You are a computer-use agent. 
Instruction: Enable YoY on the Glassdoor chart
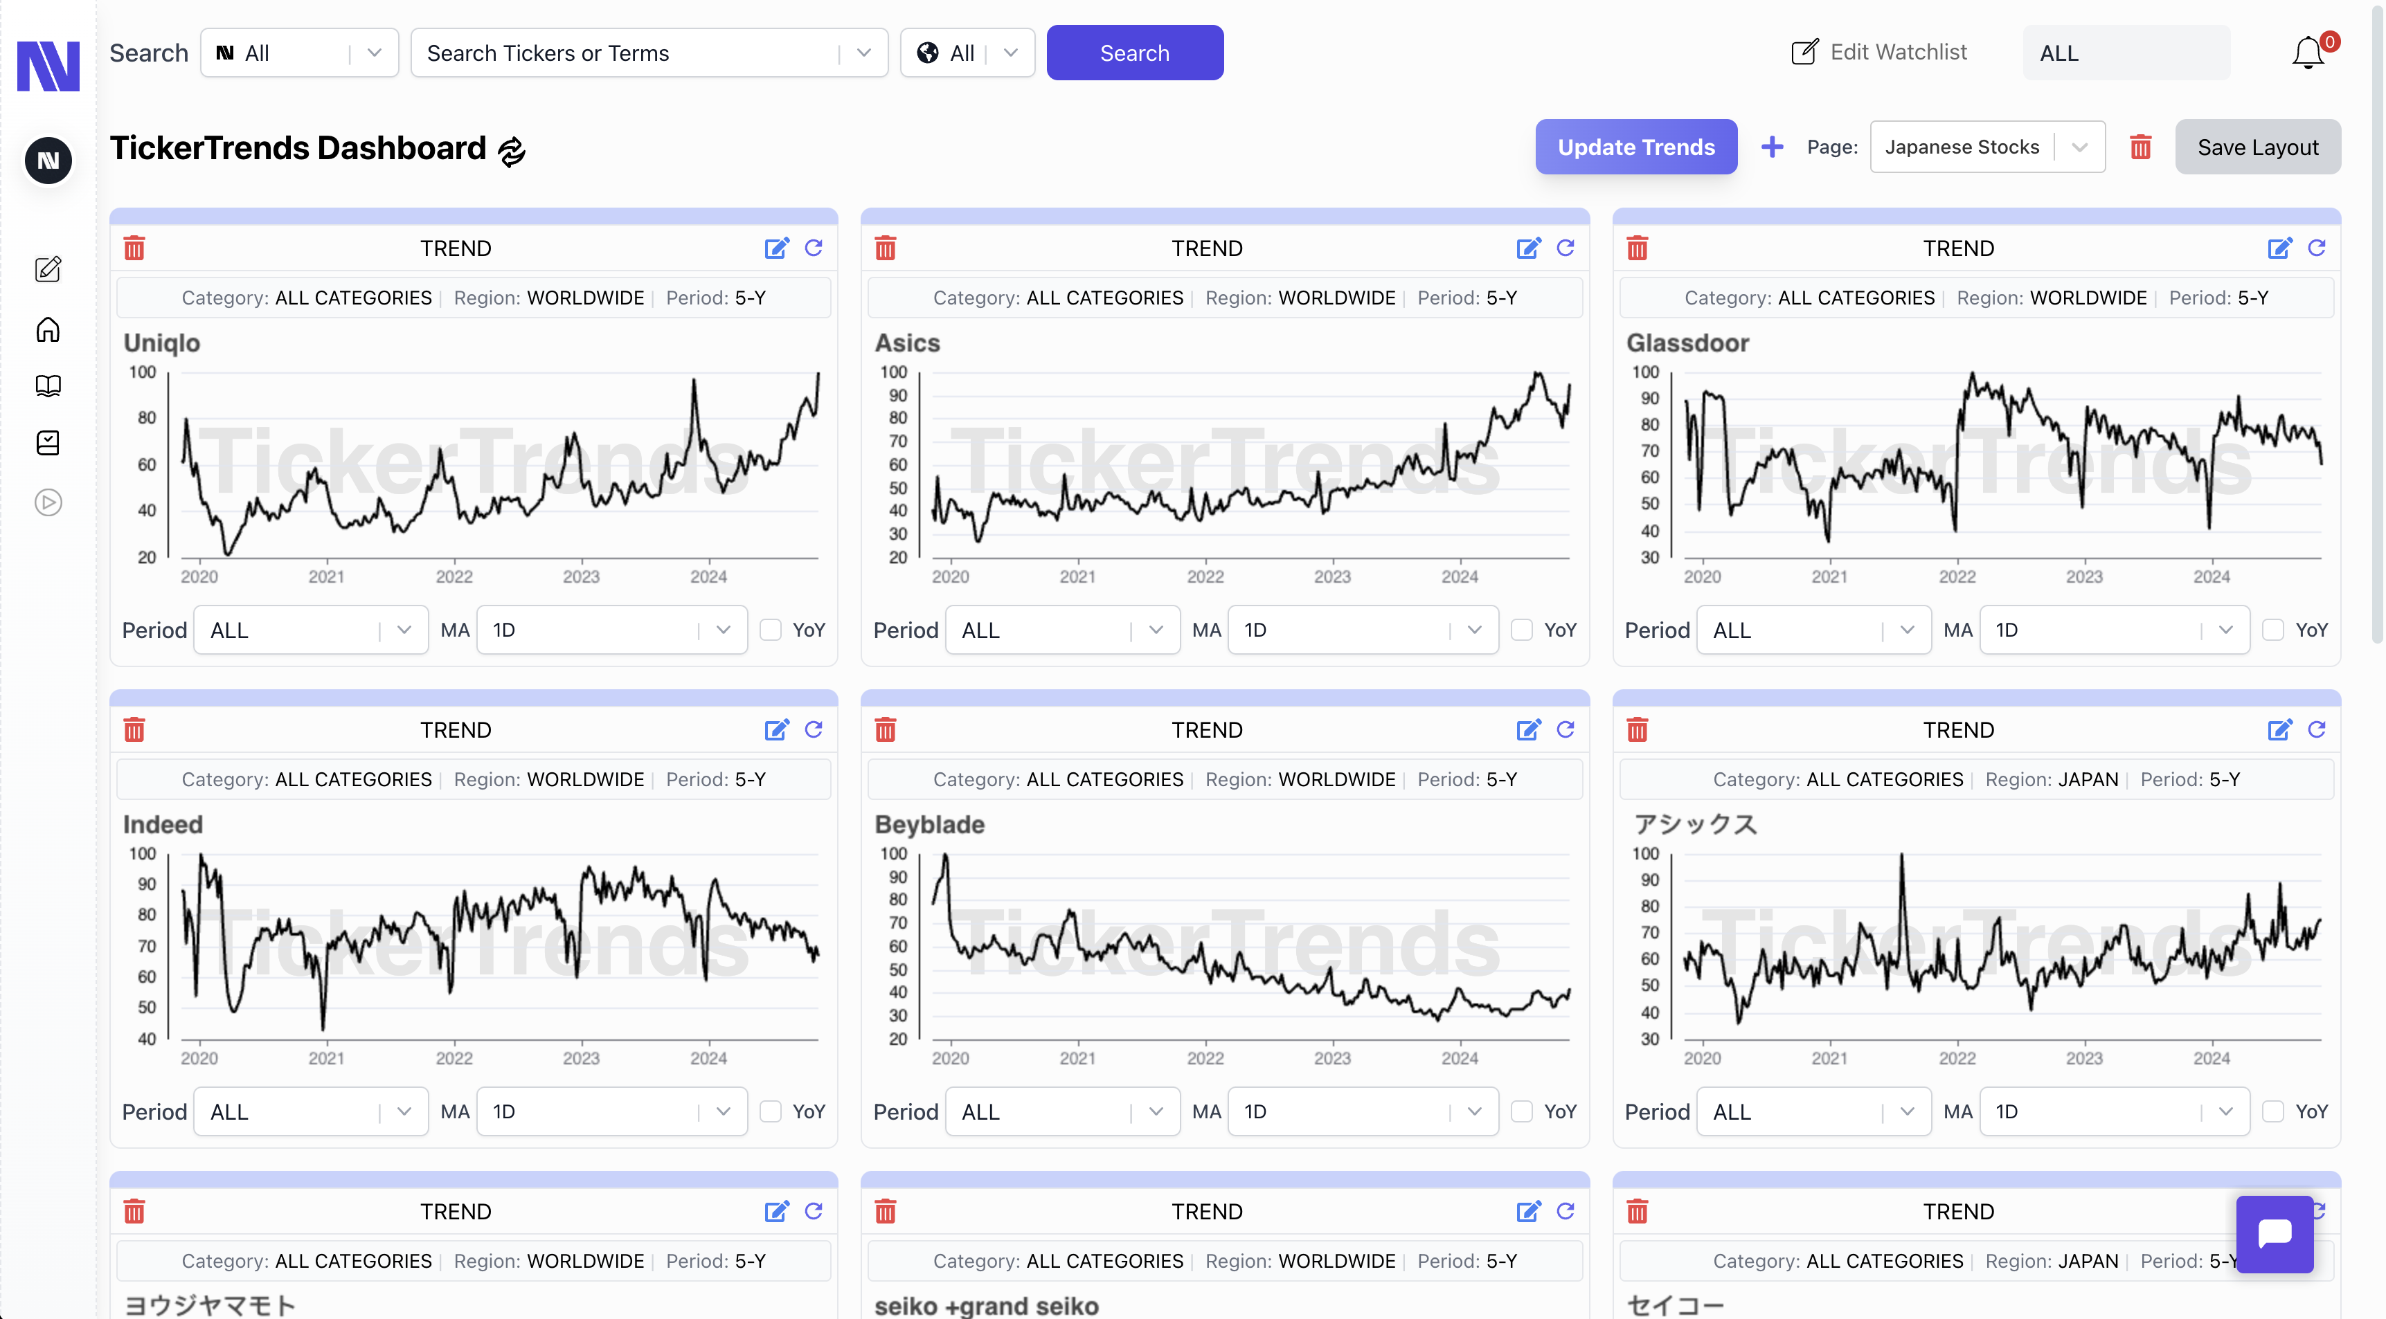[2273, 630]
